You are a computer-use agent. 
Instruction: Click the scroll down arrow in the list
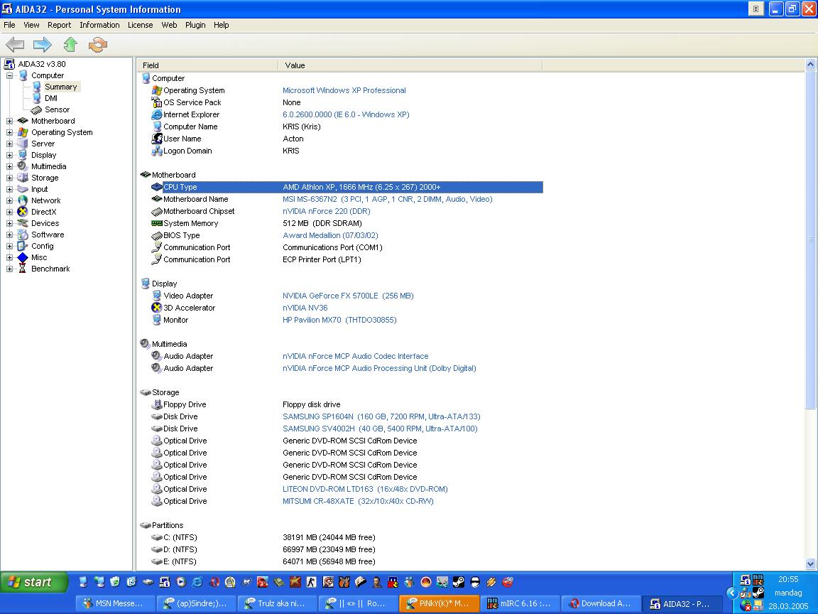(810, 564)
